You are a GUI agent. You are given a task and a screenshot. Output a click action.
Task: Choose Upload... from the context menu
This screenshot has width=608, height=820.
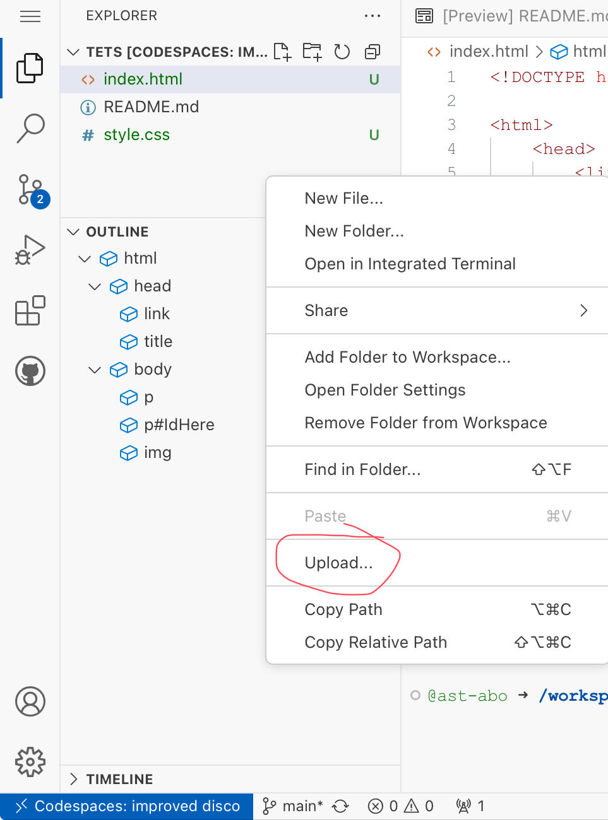(x=338, y=563)
